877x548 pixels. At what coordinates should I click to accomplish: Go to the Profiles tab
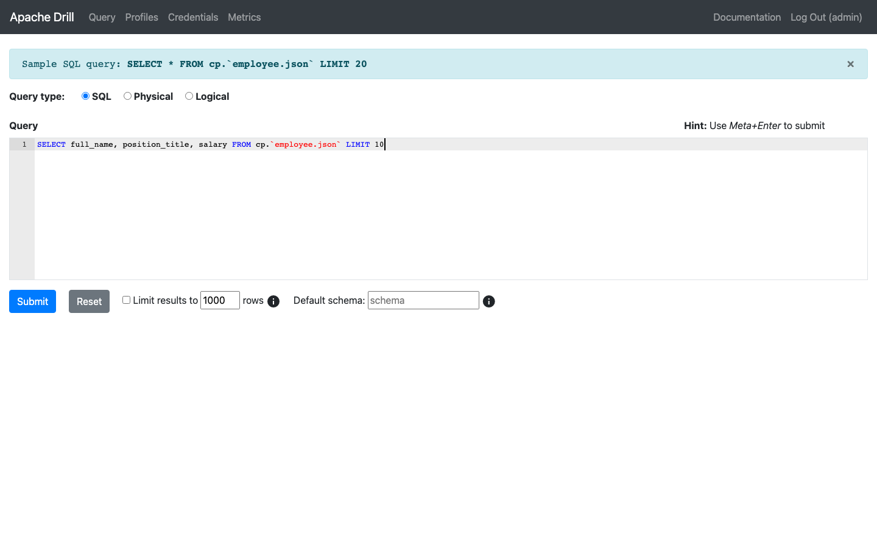click(141, 17)
